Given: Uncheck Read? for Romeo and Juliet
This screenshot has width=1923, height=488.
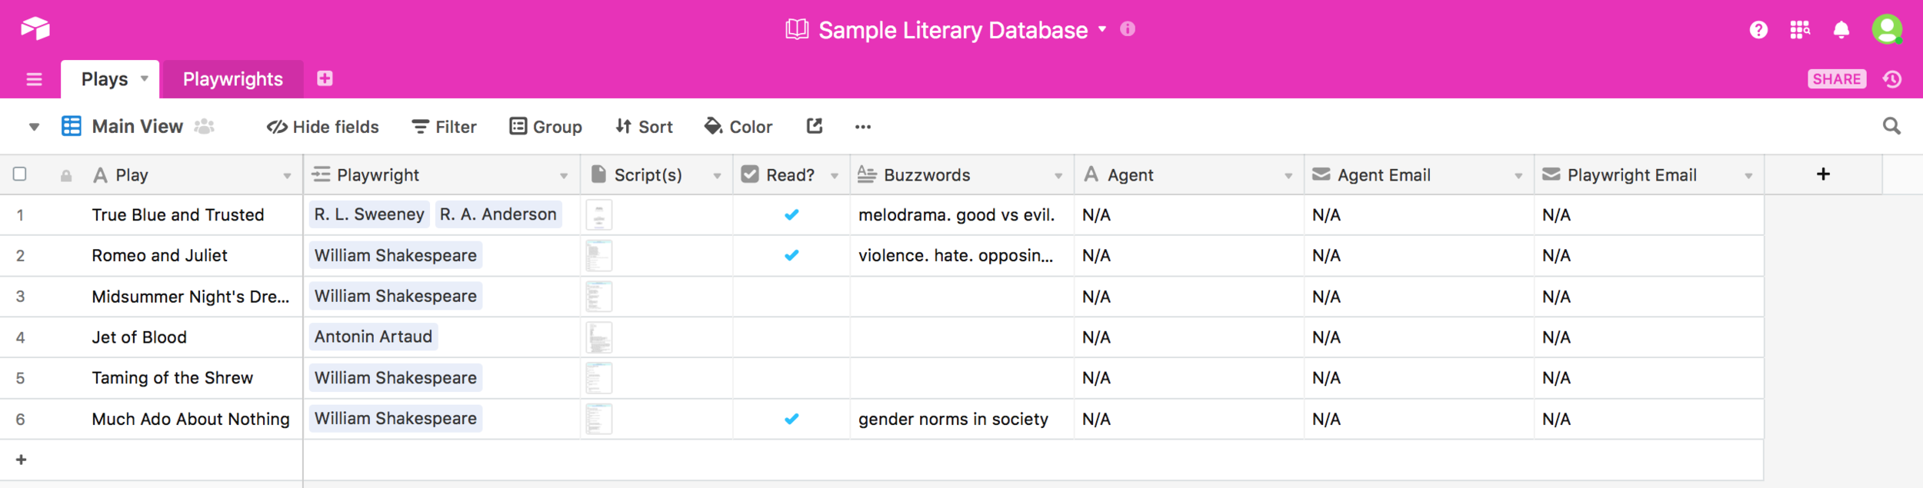Looking at the screenshot, I should (792, 255).
